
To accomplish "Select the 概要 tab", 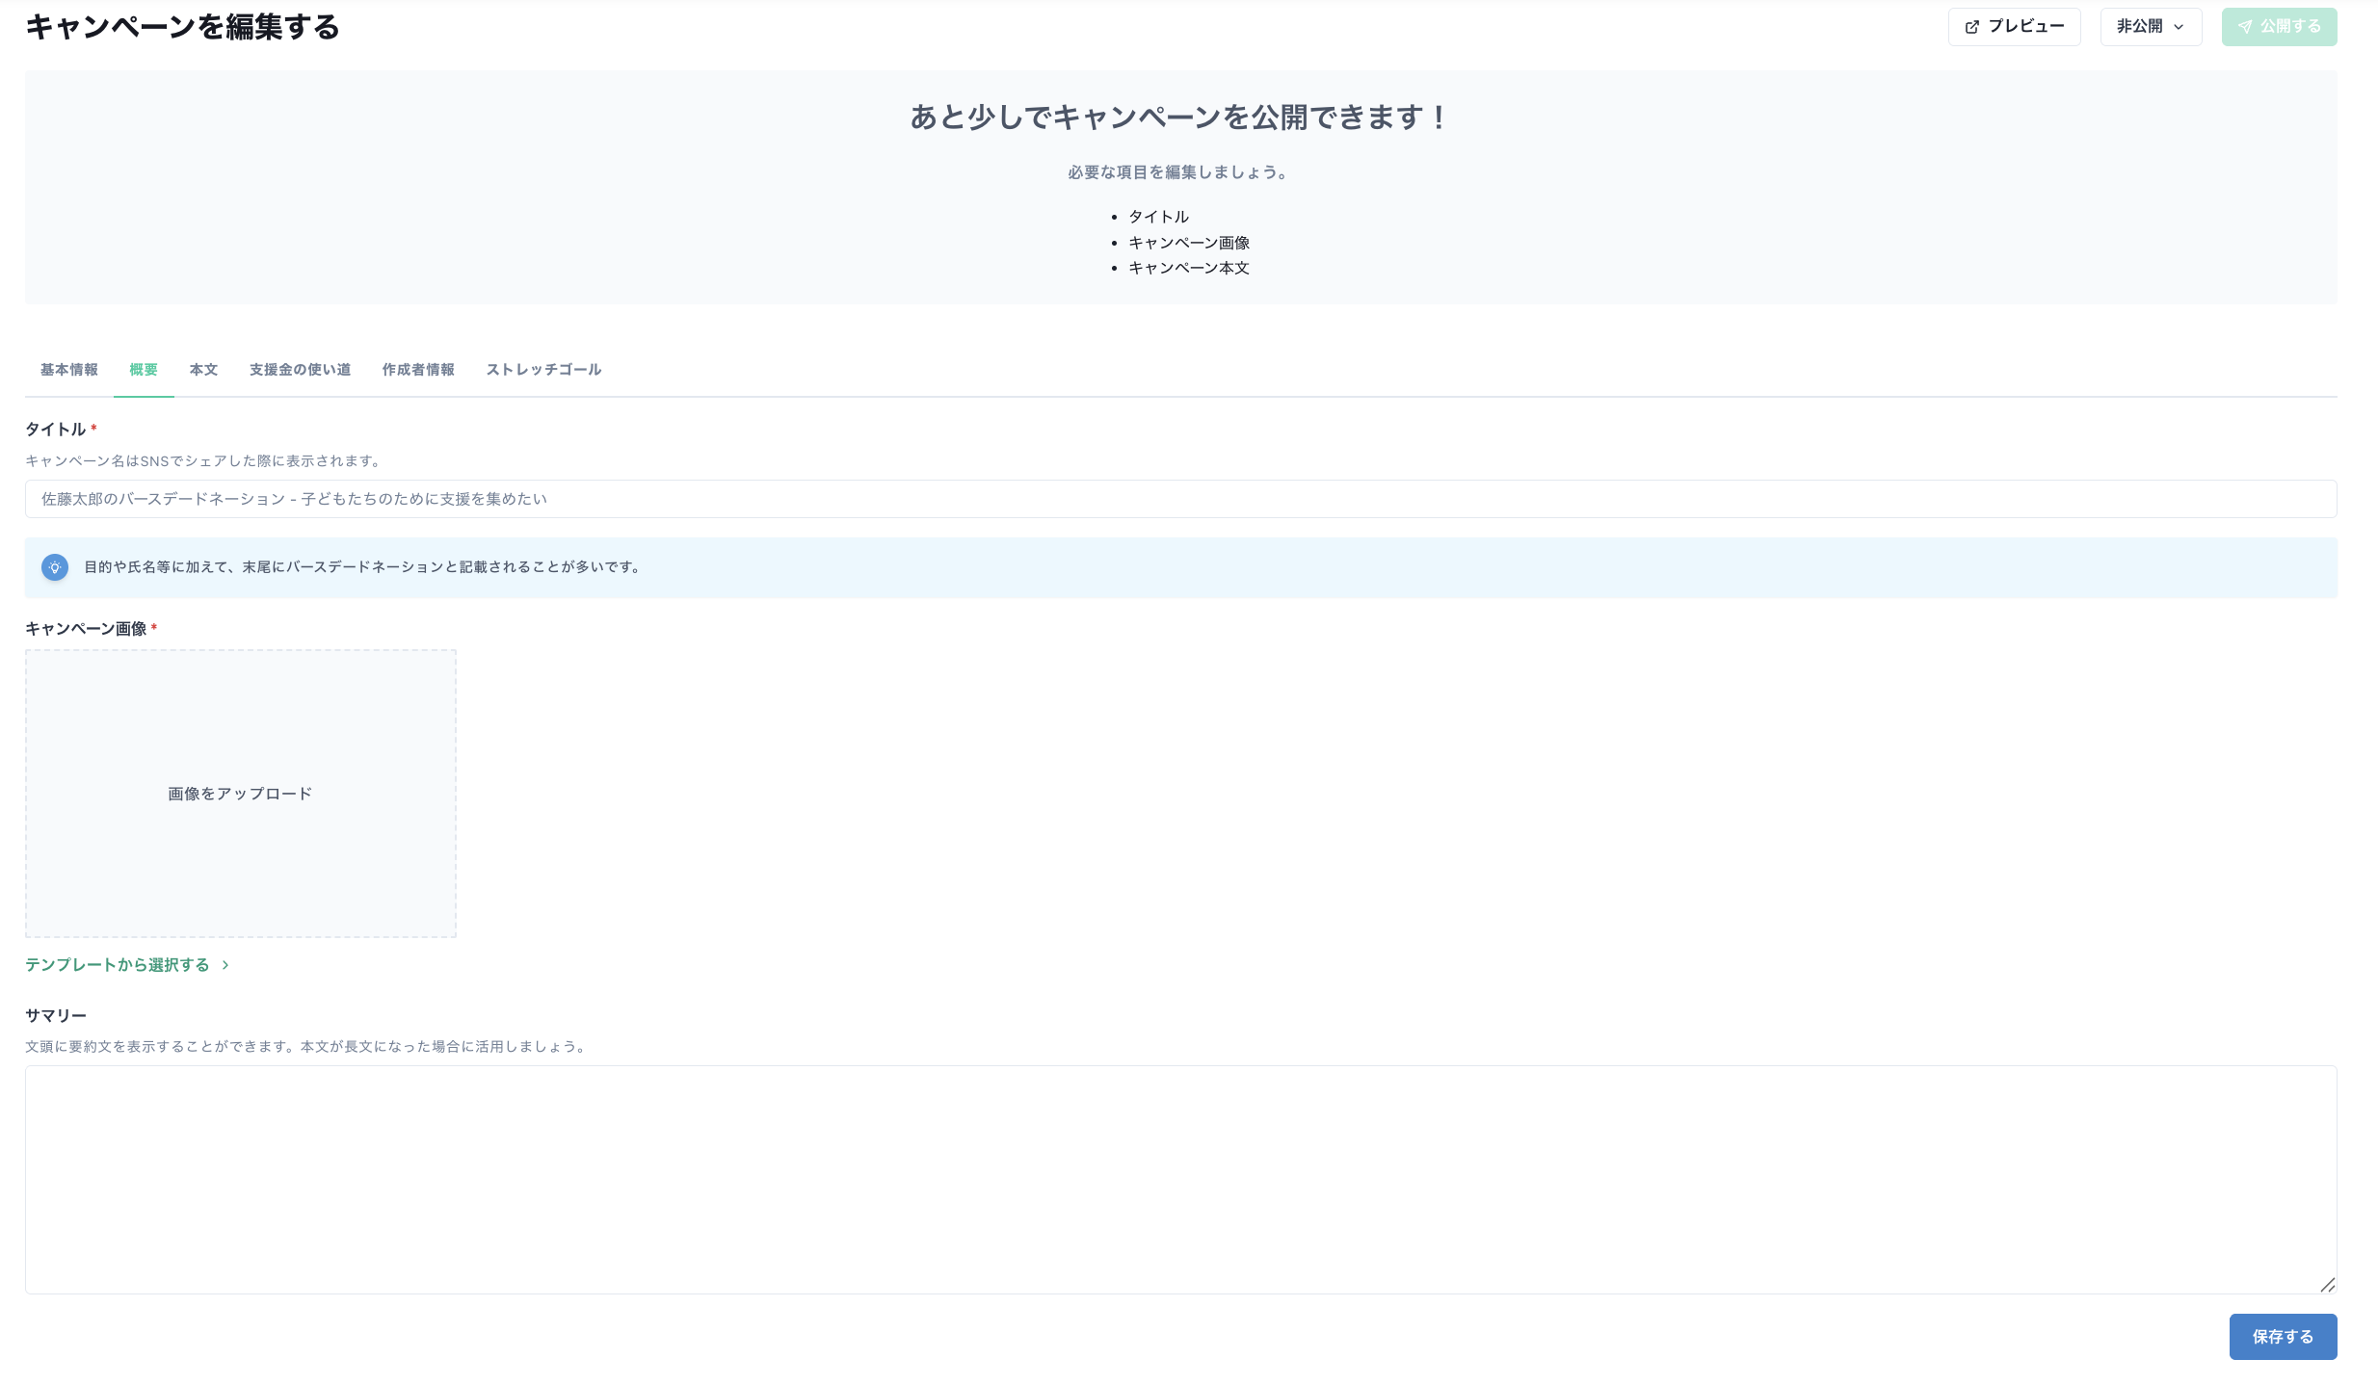I will click(x=144, y=369).
